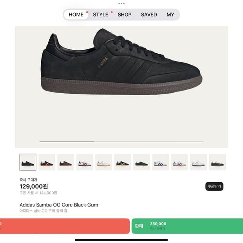Open the HOME tab
Screen dimensions: 243x243
(76, 15)
